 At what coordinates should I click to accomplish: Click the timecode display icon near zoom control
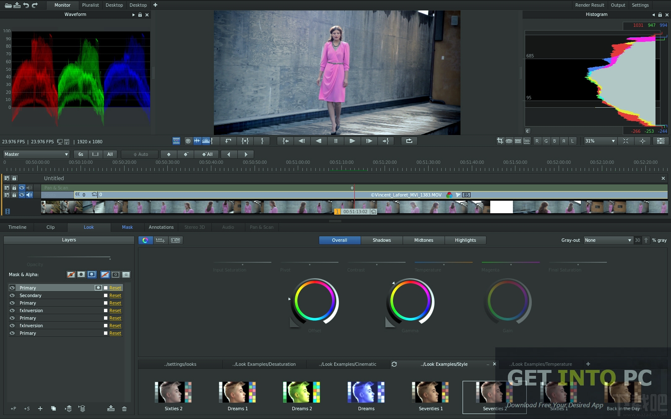point(527,141)
